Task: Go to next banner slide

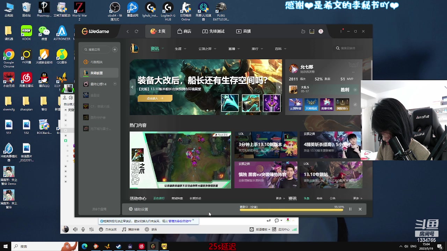Action: click(x=279, y=87)
